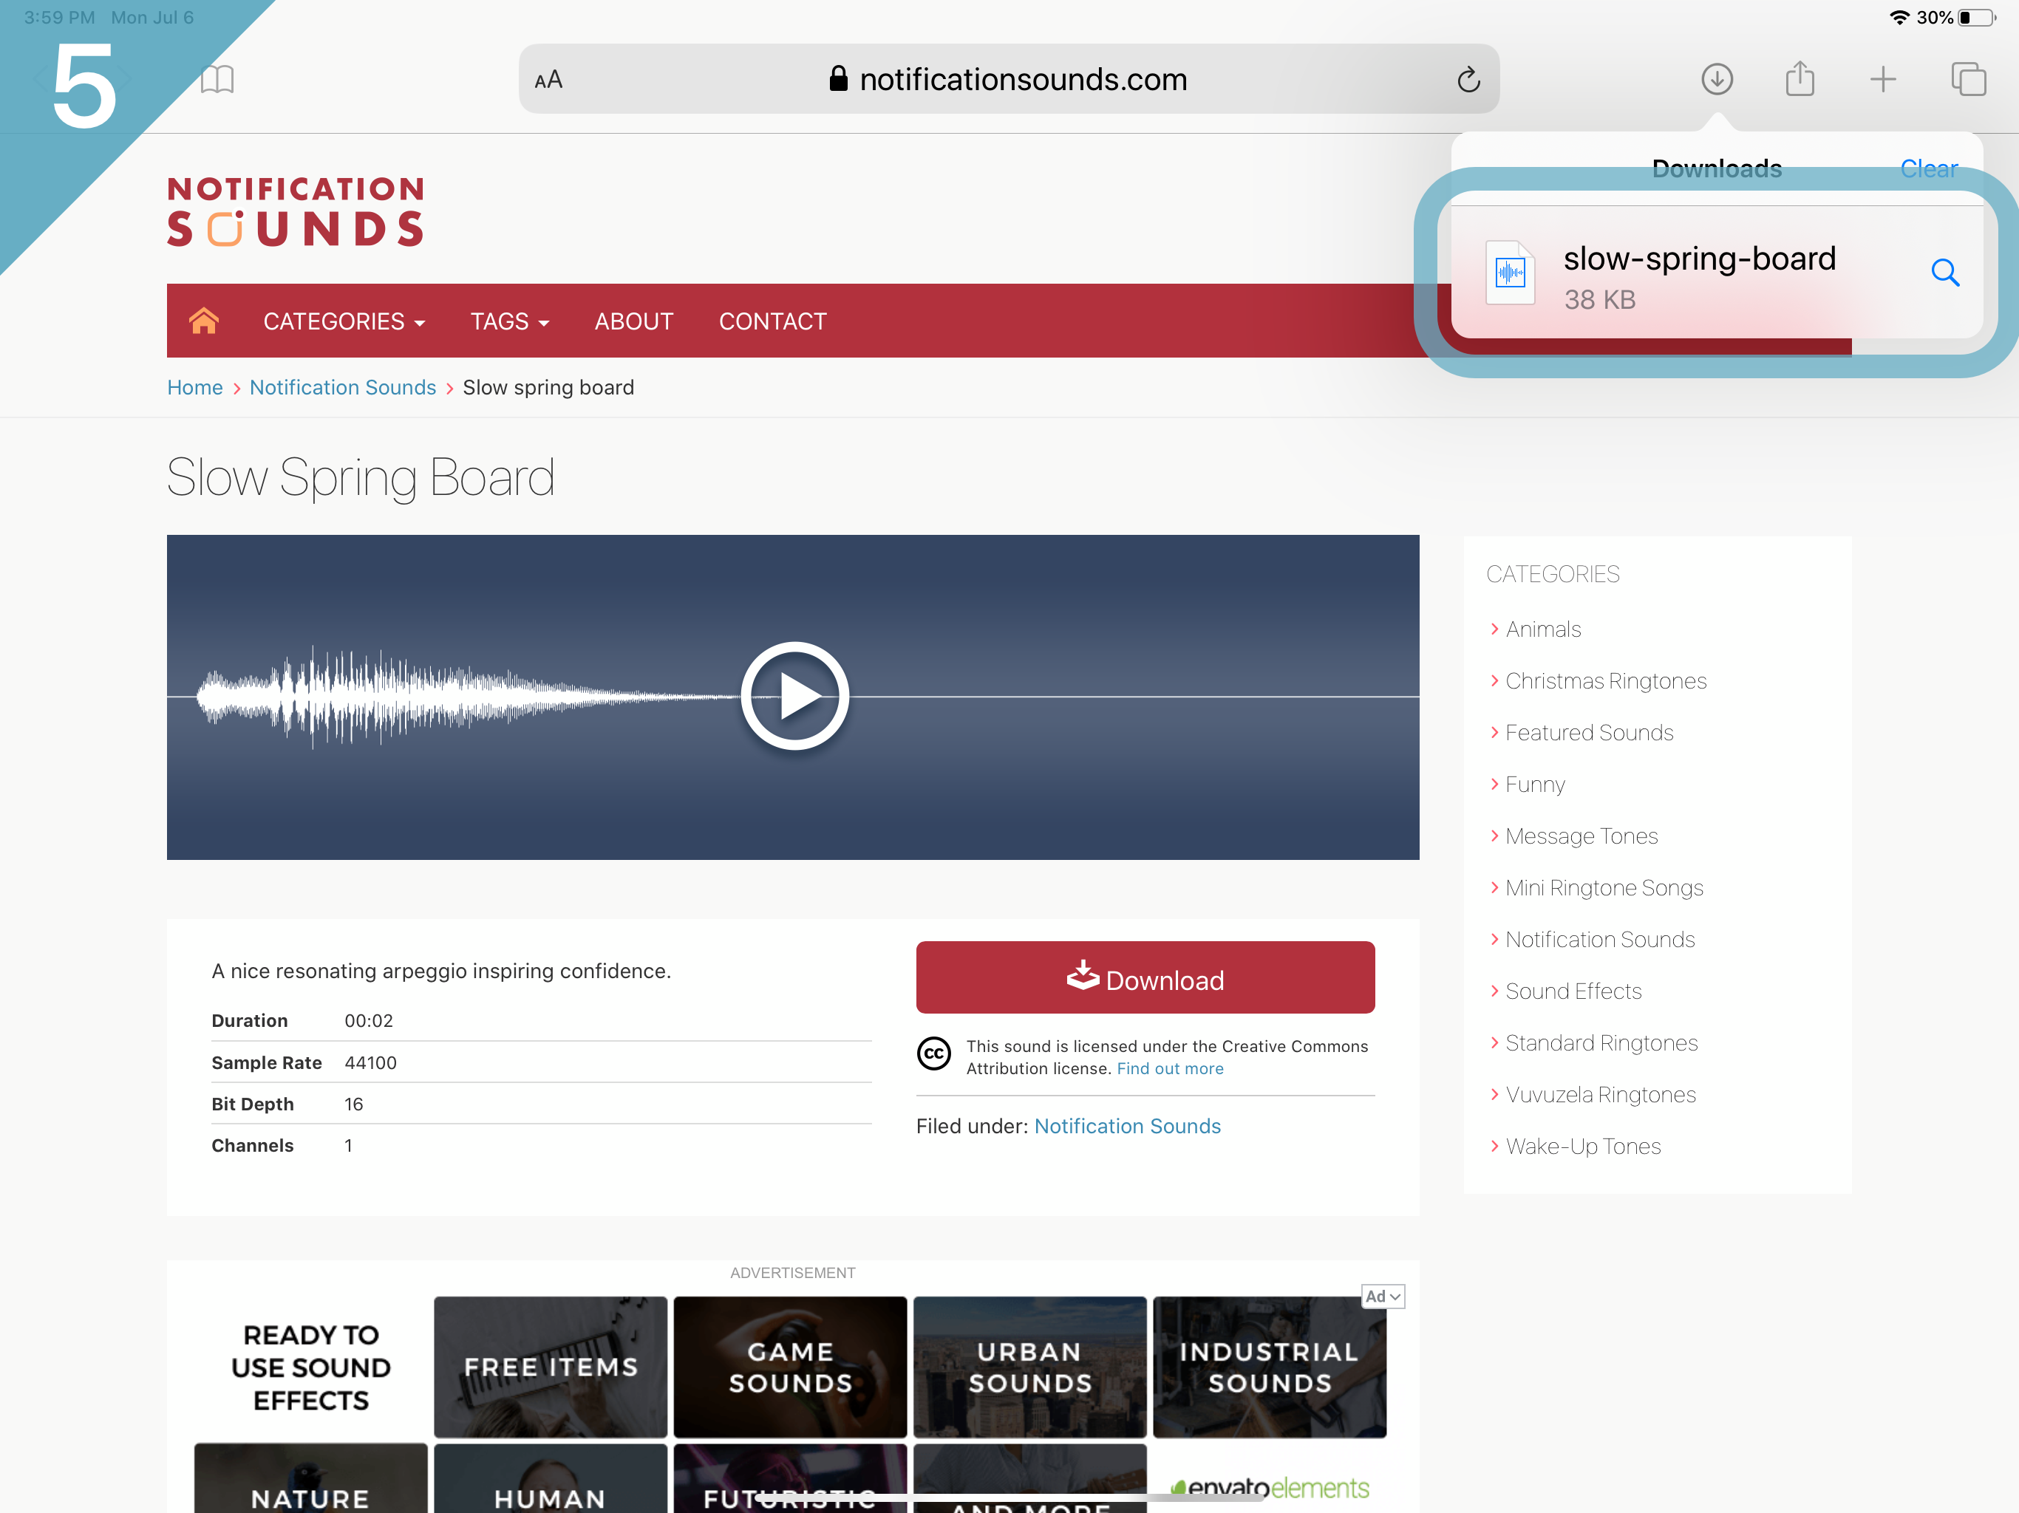This screenshot has height=1513, width=2019.
Task: Click the orange home icon in navbar
Action: [x=203, y=321]
